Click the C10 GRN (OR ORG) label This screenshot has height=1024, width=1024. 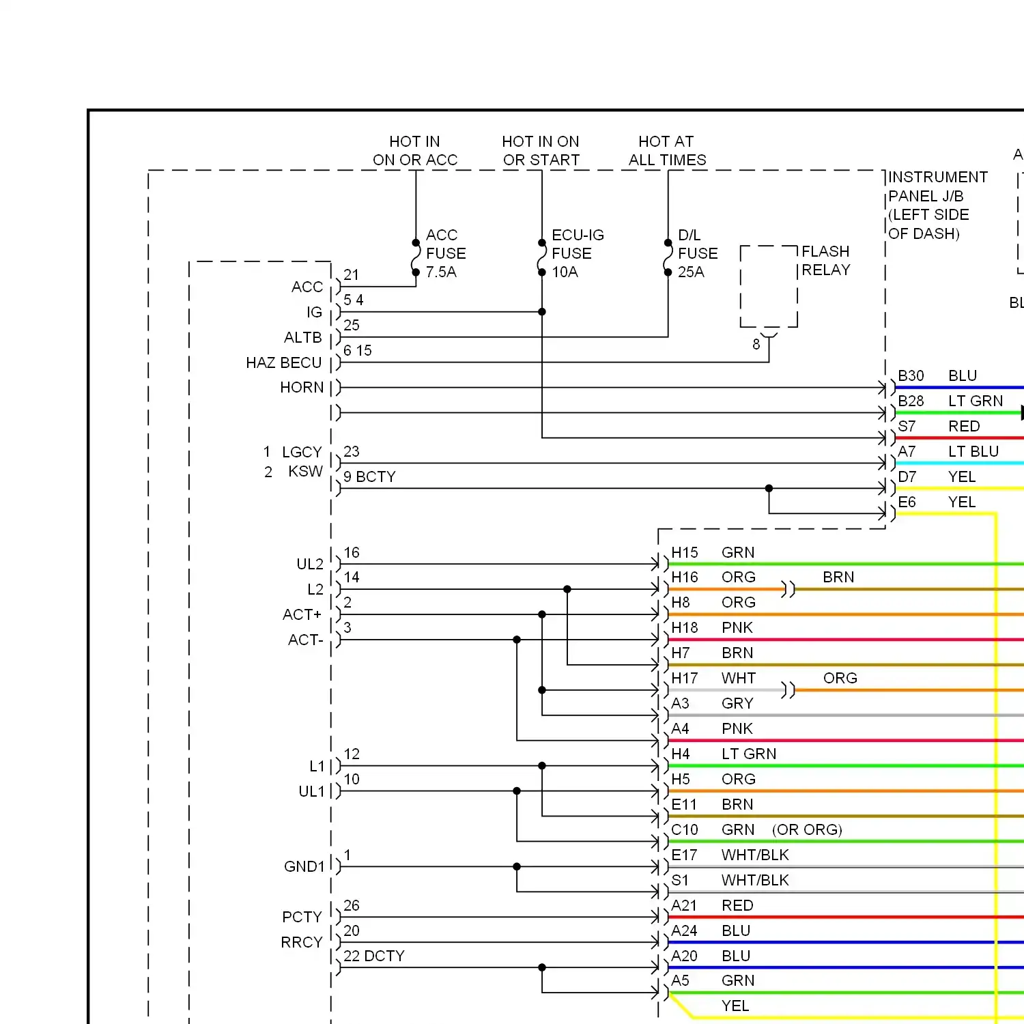[x=756, y=829]
